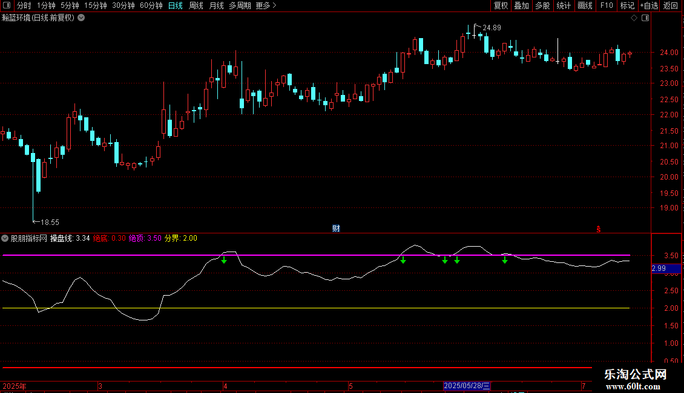The width and height of the screenshot is (684, 393).
Task: Select the 日线 daily period
Action: pos(176,5)
